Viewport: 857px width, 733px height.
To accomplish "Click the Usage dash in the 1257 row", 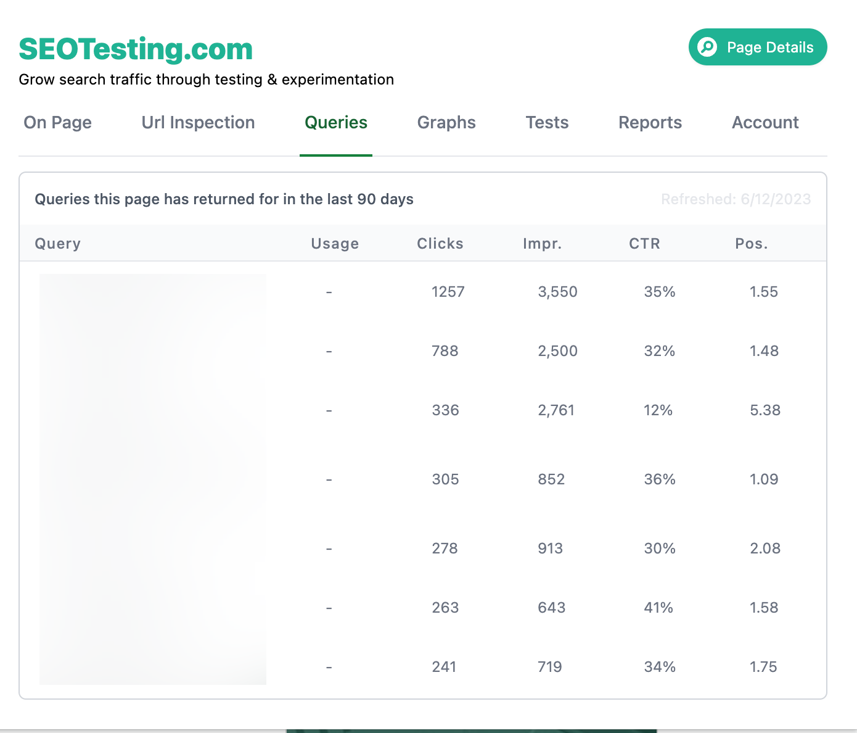I will [329, 292].
